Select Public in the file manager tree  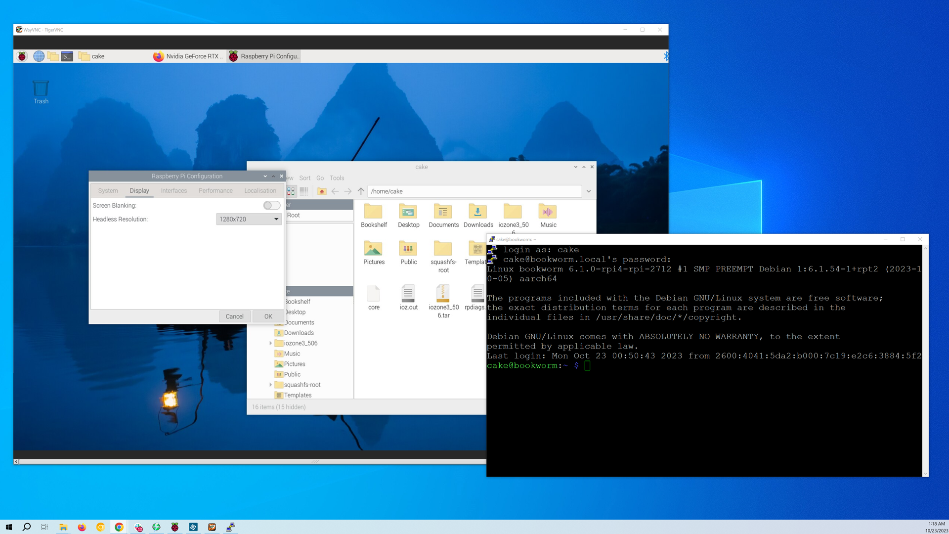click(292, 374)
